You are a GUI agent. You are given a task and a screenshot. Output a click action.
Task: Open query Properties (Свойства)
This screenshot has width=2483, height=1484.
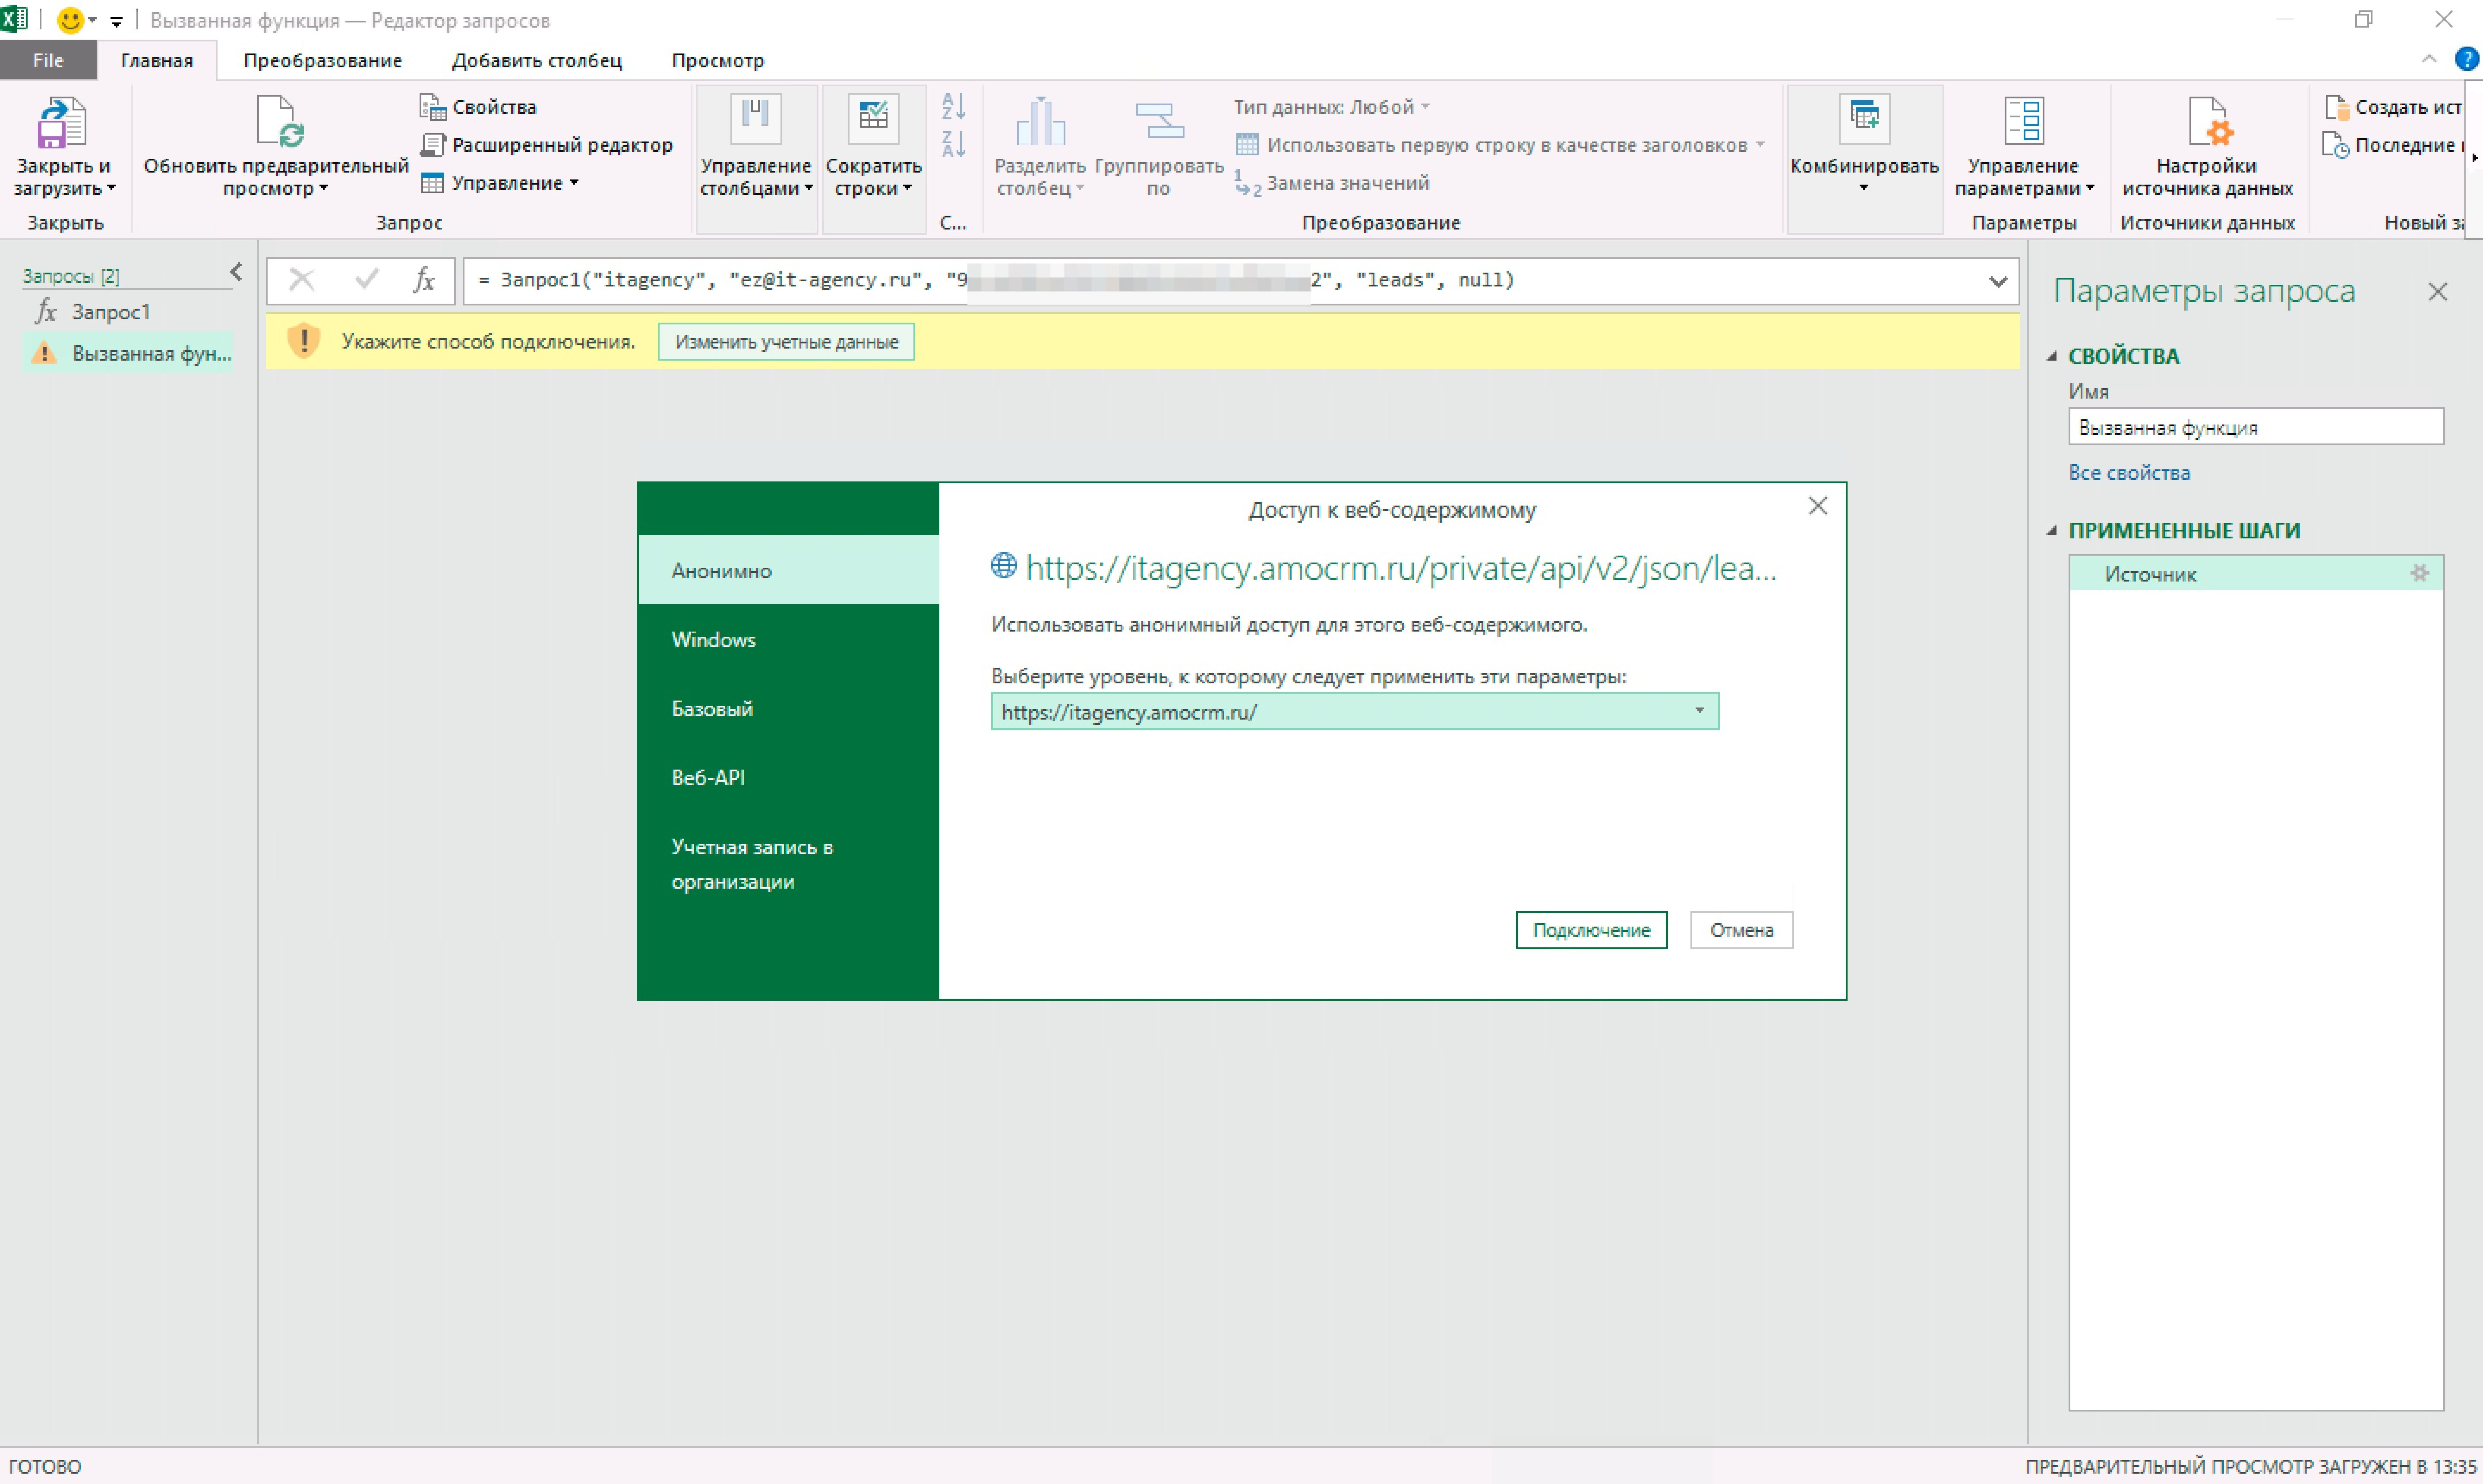click(x=478, y=107)
